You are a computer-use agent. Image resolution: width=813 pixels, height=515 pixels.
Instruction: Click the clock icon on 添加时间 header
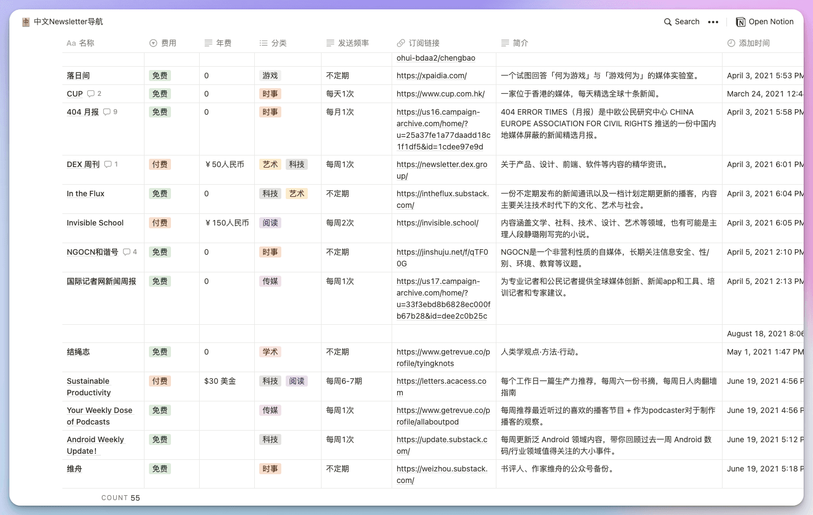click(x=731, y=42)
